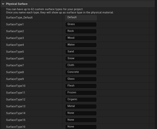This screenshot has height=129, width=157.
Task: Click the 'Once you name each type' description line
Action: 60,12
